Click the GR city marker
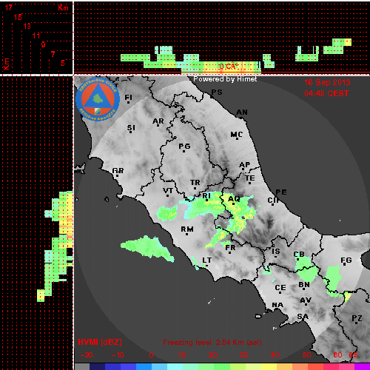The width and height of the screenshot is (370, 370). 117,175
